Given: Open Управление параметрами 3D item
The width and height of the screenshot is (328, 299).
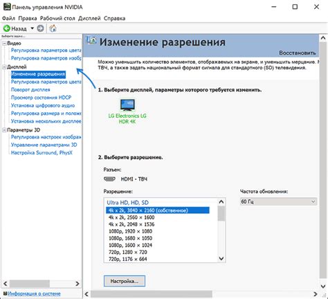Looking at the screenshot, I should (x=44, y=145).
